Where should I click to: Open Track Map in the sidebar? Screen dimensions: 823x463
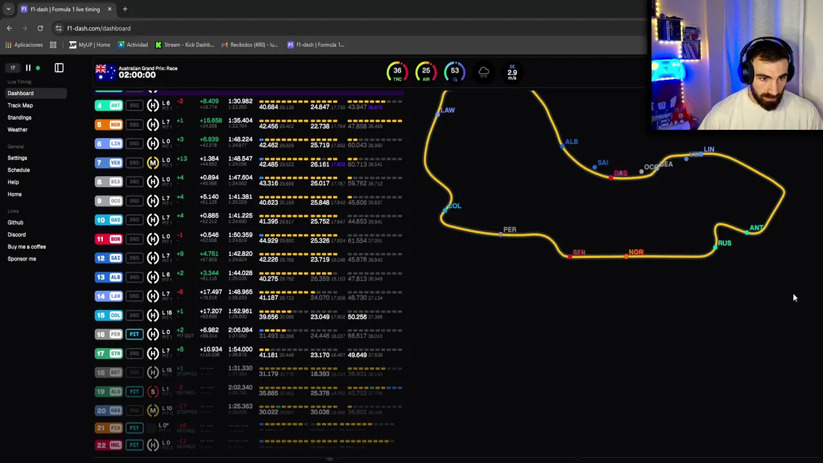[x=20, y=105]
